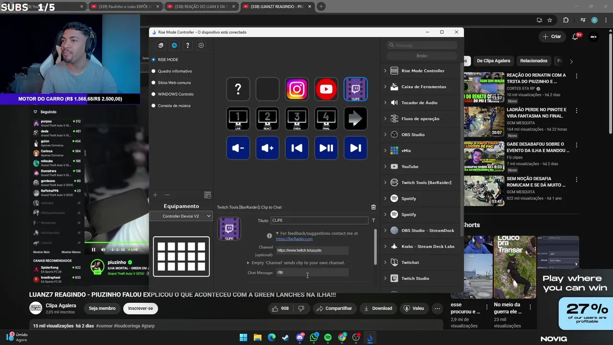Select the YouTube deck button
Image resolution: width=613 pixels, height=345 pixels.
coord(326,89)
